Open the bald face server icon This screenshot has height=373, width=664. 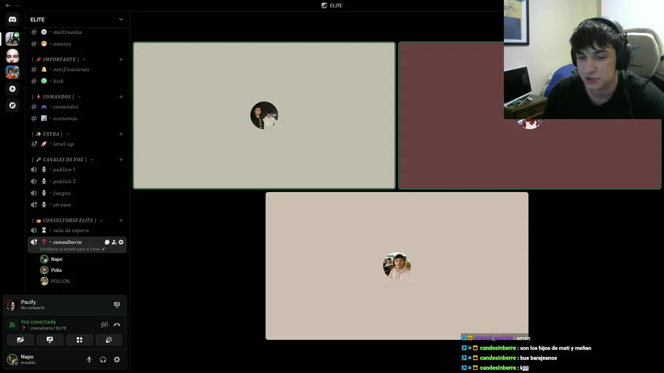pos(12,55)
